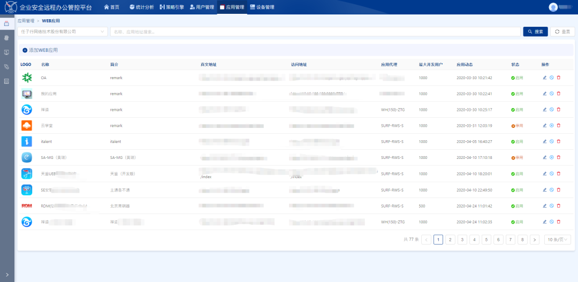Disable the 祥云 app dated 2020-03-30

pos(552,110)
